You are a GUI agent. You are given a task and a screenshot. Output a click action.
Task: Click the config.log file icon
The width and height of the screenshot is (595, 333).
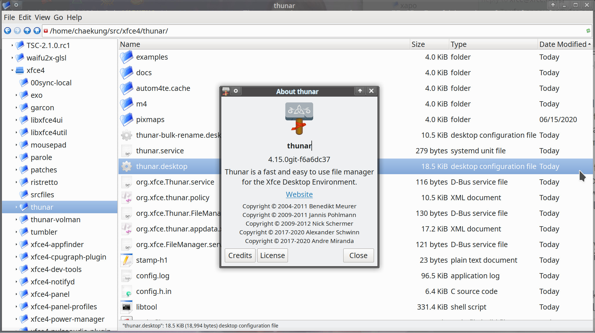[127, 276]
